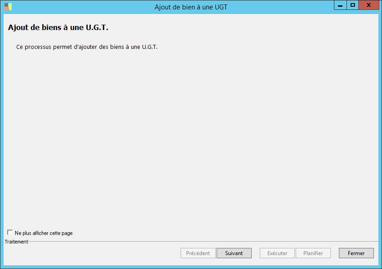Close the window with the red X
Screen dimensions: 382x269
pyautogui.click(x=369, y=5)
